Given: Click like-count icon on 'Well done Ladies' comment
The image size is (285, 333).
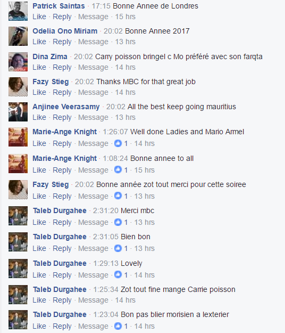Looking at the screenshot, I should pyautogui.click(x=118, y=143).
